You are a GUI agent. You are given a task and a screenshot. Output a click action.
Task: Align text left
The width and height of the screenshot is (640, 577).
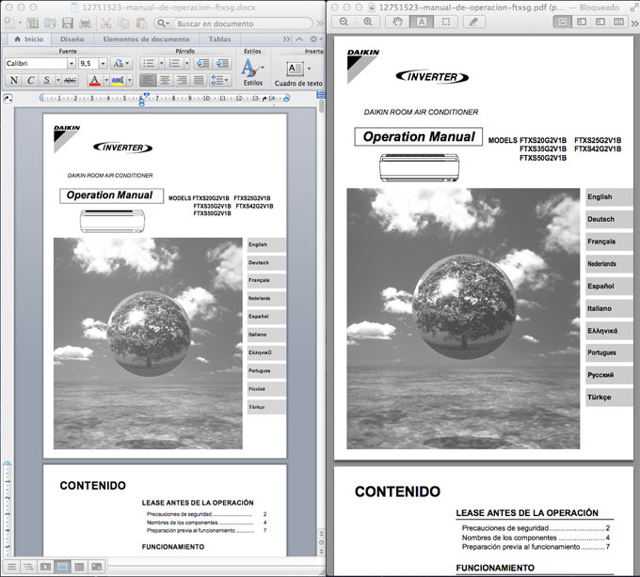click(148, 80)
